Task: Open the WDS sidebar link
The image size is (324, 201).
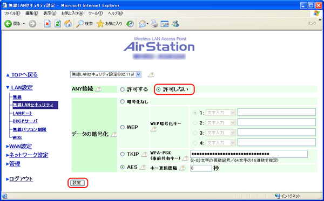Action: [17, 137]
